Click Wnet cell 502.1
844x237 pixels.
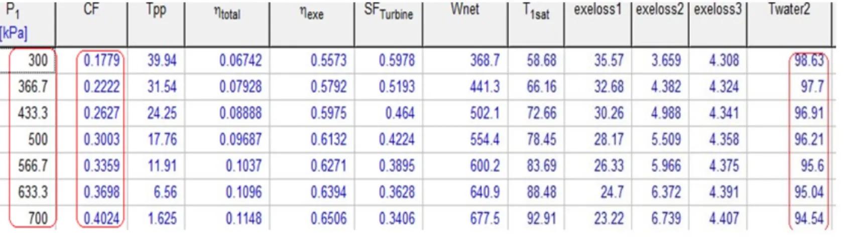(465, 113)
